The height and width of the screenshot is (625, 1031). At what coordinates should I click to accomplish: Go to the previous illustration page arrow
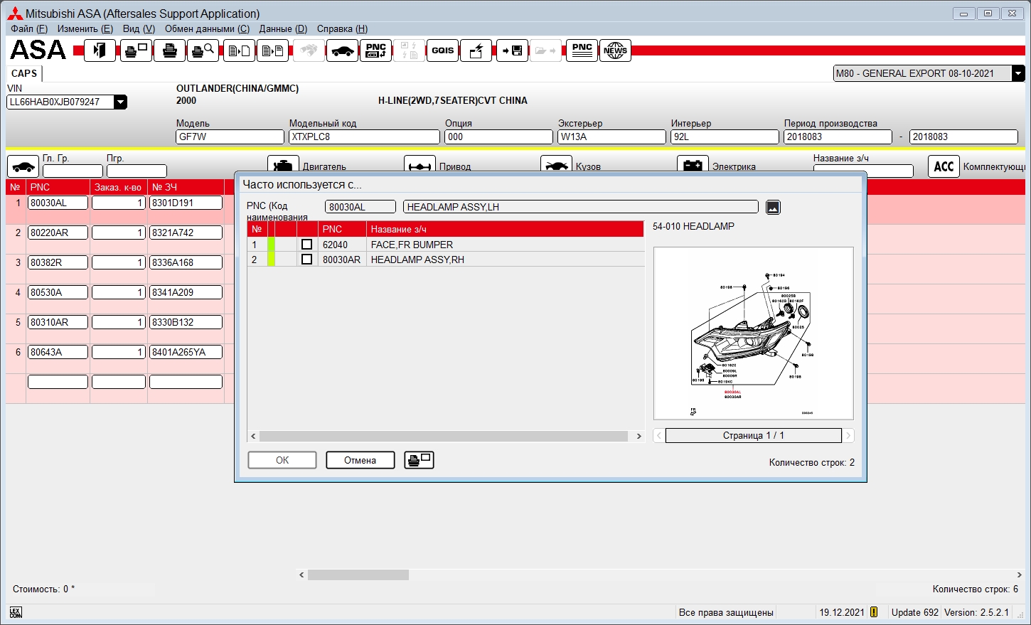click(x=659, y=435)
